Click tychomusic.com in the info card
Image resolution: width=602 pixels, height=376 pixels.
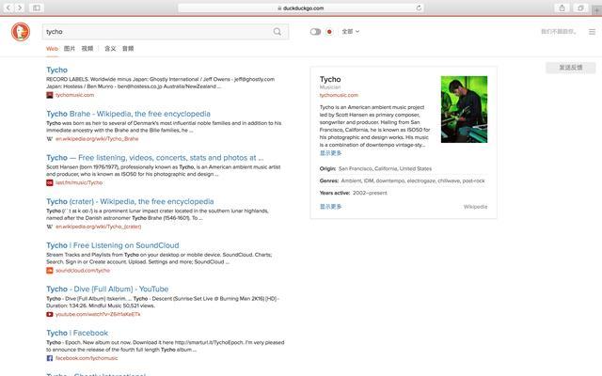tap(339, 95)
